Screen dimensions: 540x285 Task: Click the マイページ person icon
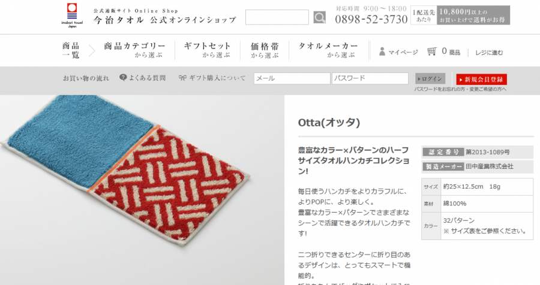382,51
